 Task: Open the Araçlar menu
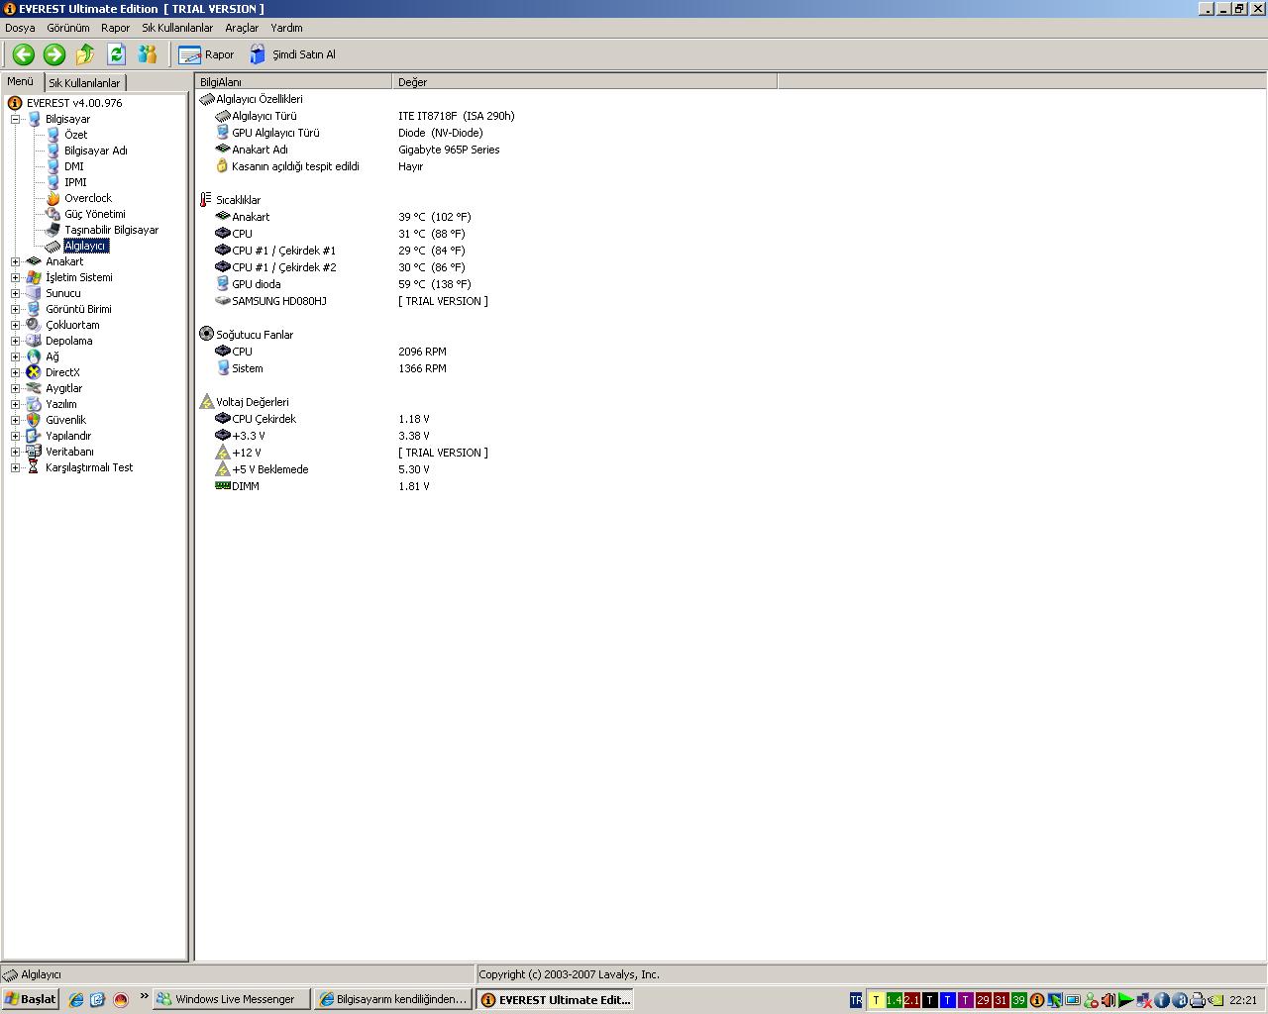click(242, 28)
